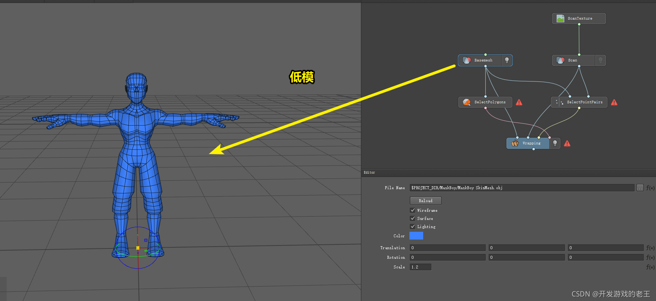Select the SelectPointPairs node

[x=579, y=102]
